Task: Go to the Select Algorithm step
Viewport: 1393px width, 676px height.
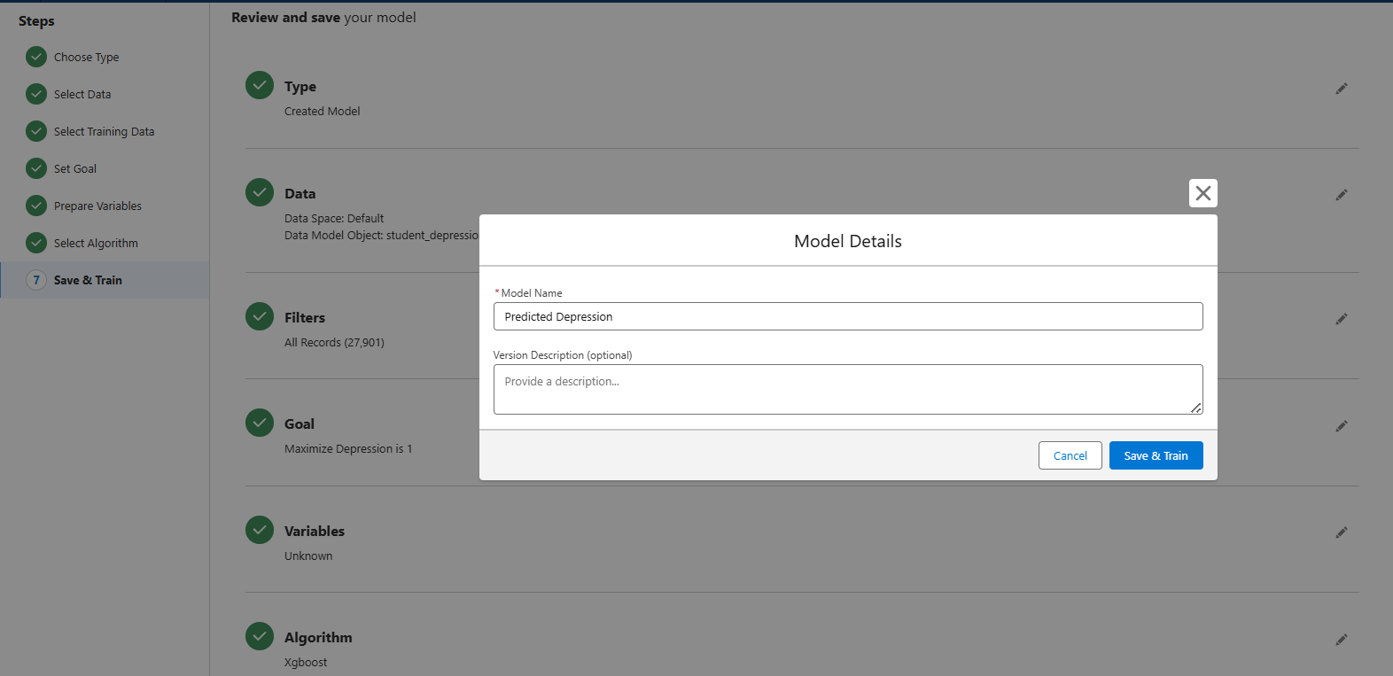Action: [96, 244]
